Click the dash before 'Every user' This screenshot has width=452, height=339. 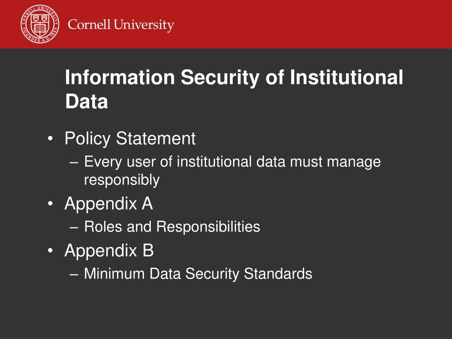tap(74, 162)
